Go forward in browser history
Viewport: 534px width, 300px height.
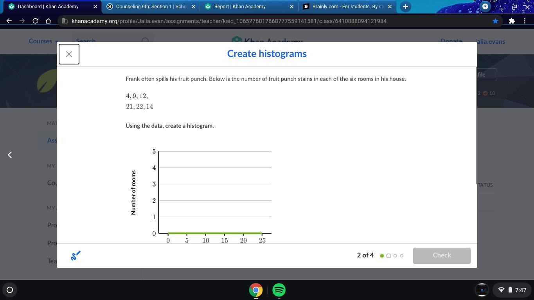pyautogui.click(x=22, y=21)
